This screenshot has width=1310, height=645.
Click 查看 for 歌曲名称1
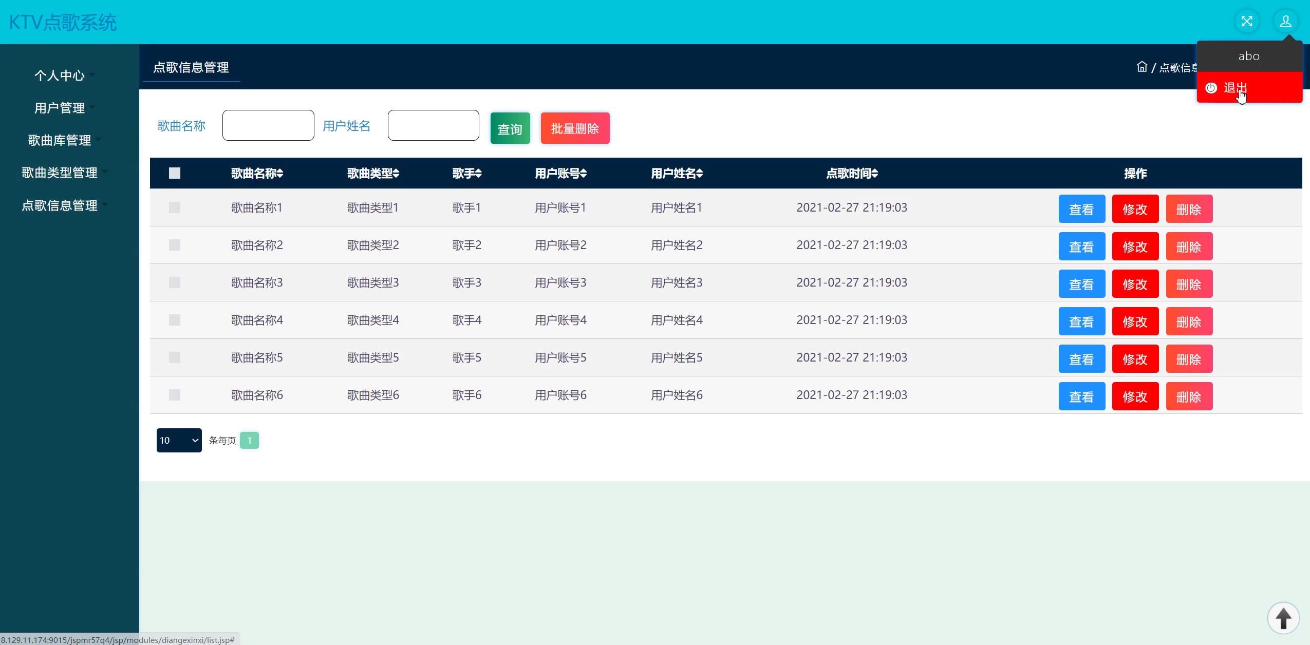(1081, 208)
